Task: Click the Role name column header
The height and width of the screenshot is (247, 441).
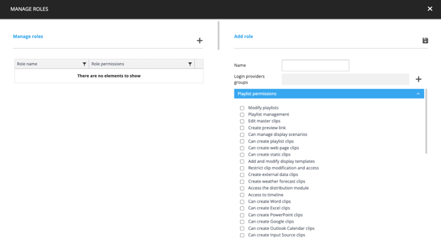Action: coord(51,64)
